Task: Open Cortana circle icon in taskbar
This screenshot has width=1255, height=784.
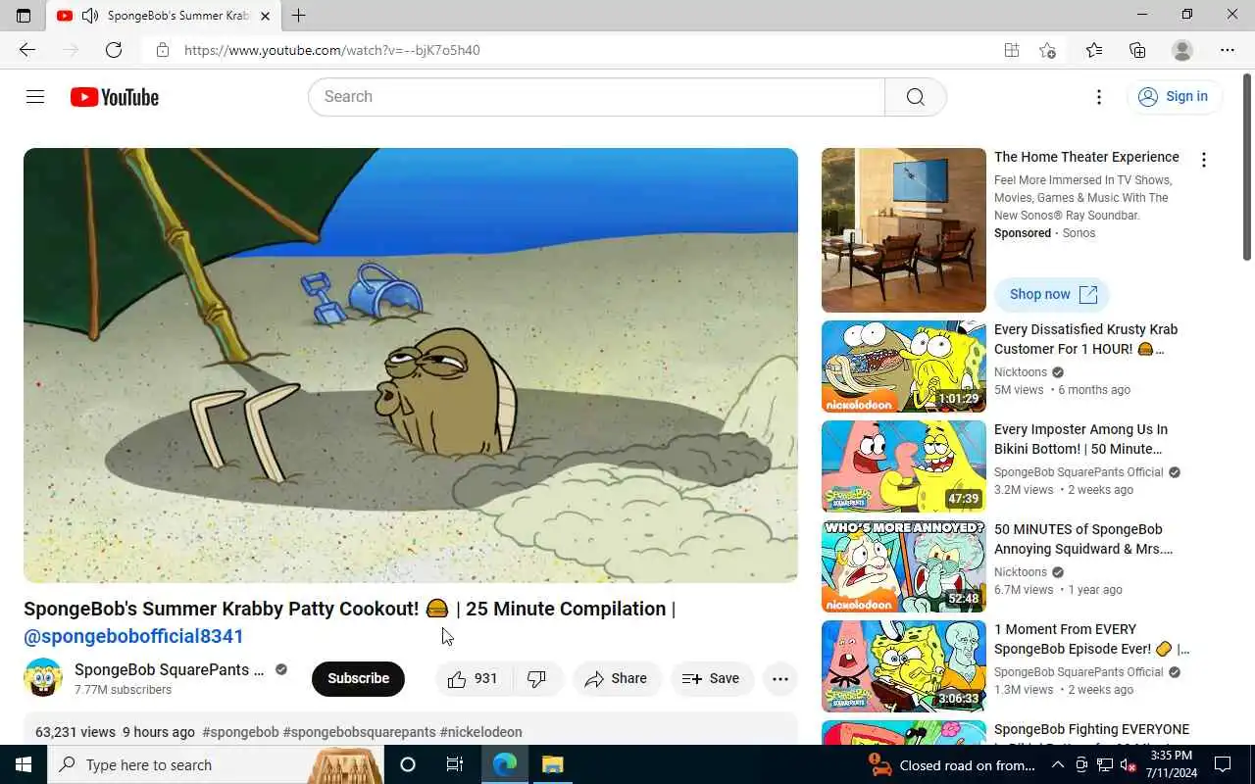Action: point(408,764)
